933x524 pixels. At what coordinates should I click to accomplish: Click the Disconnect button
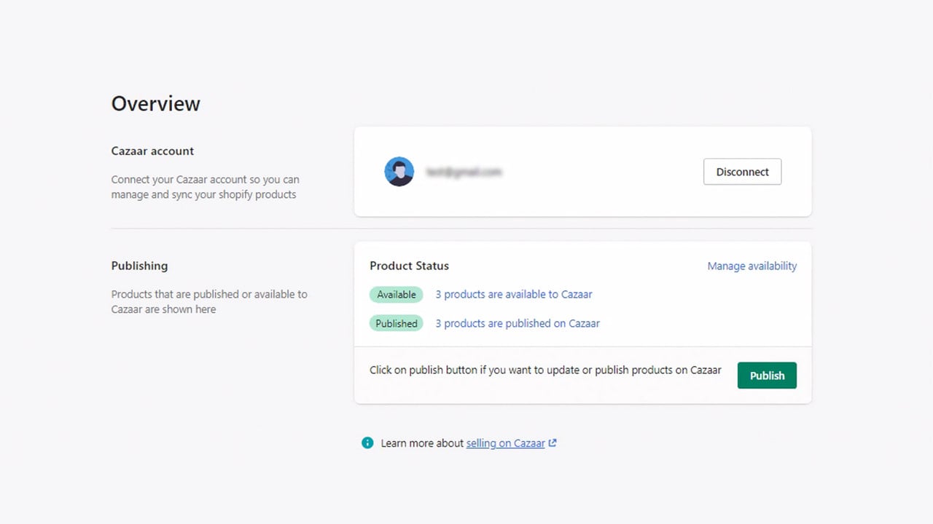(742, 172)
